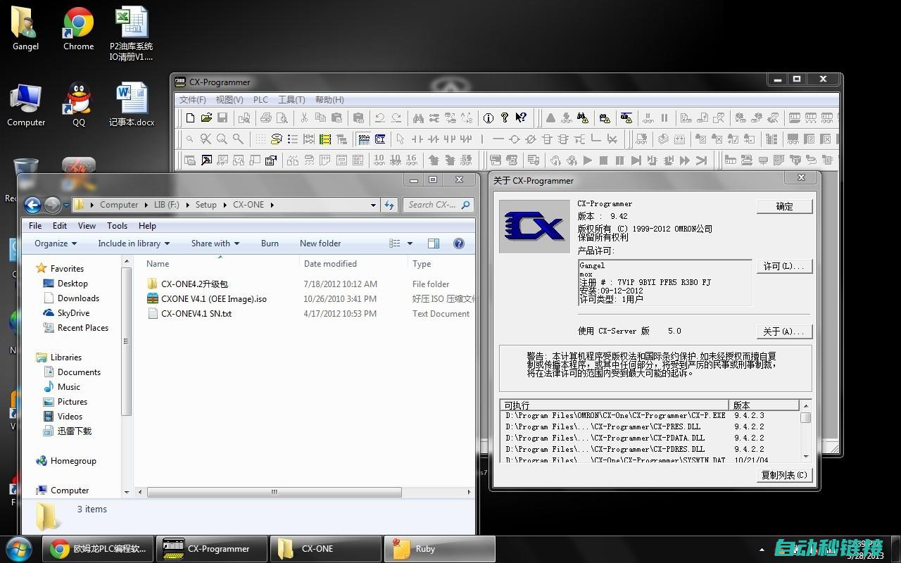Open the Organize dropdown in Explorer

tap(56, 243)
